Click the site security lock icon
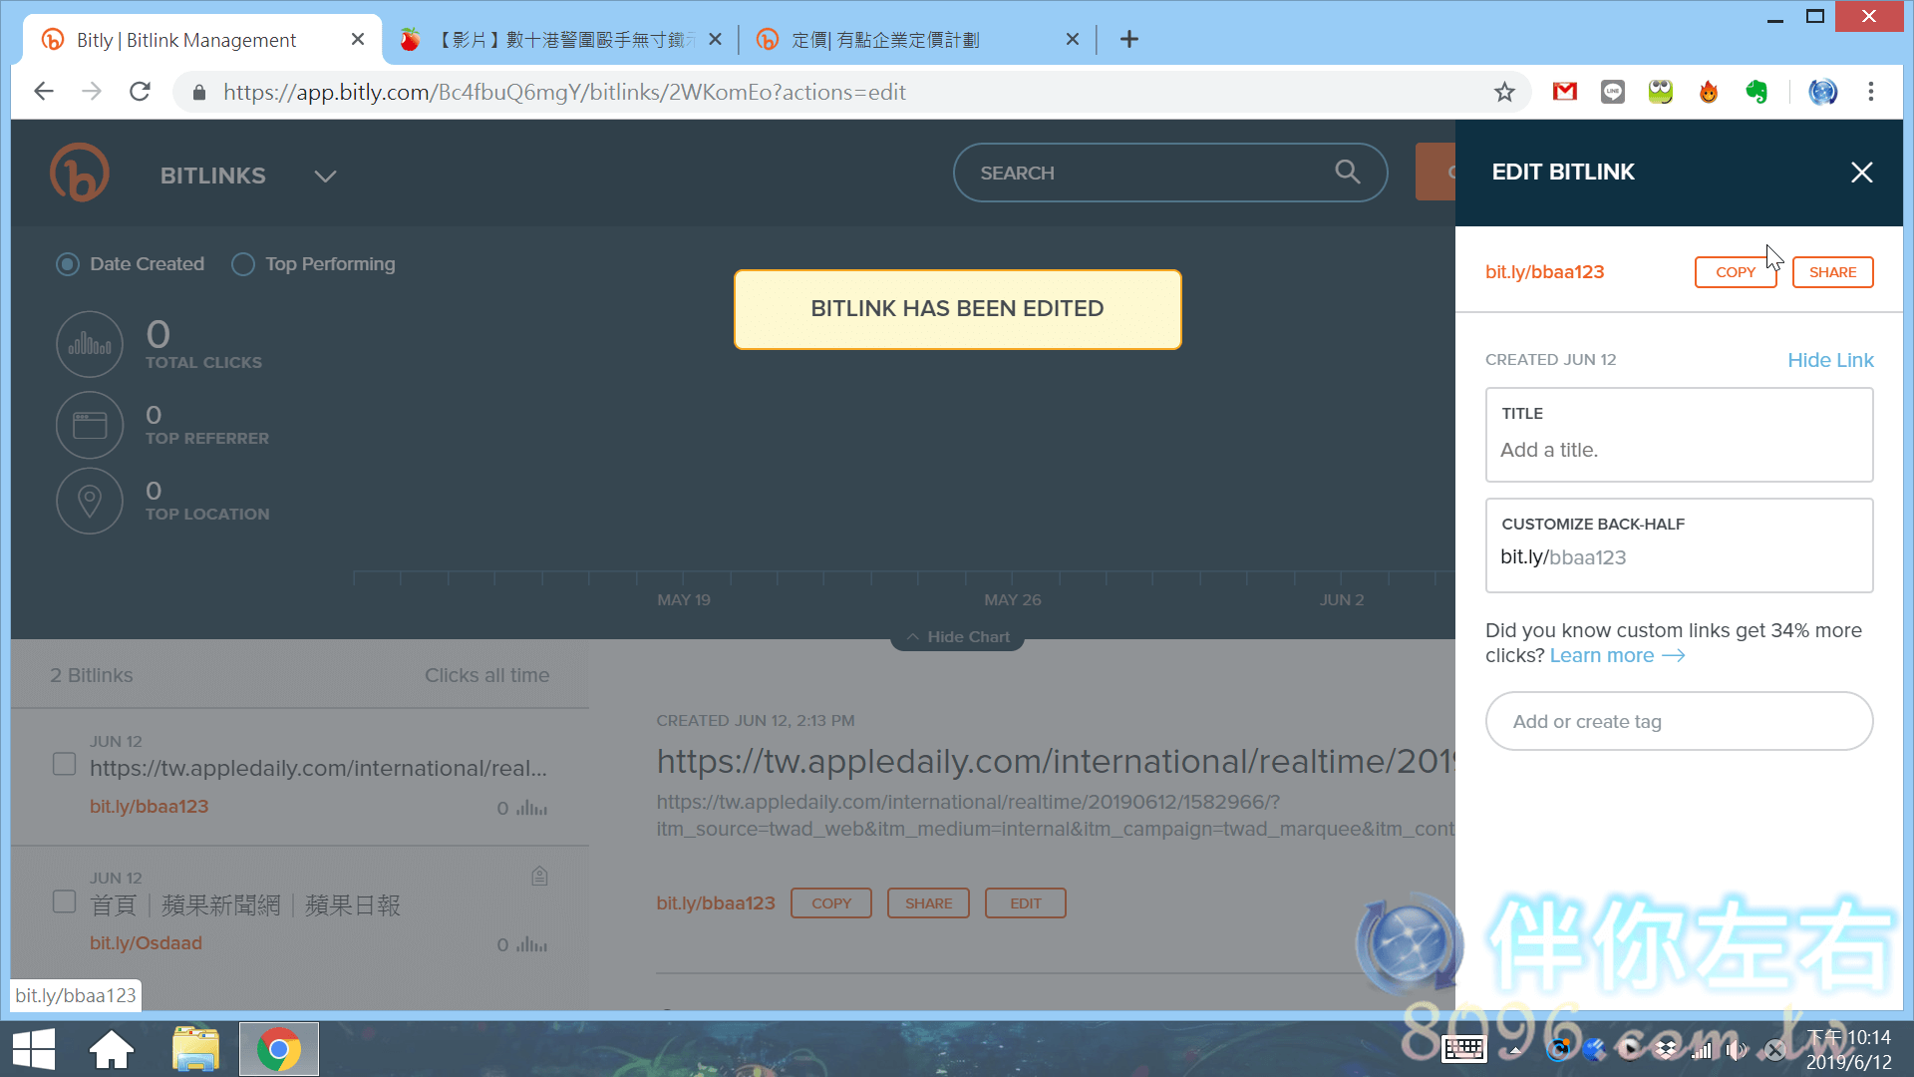This screenshot has width=1914, height=1077. 199,93
